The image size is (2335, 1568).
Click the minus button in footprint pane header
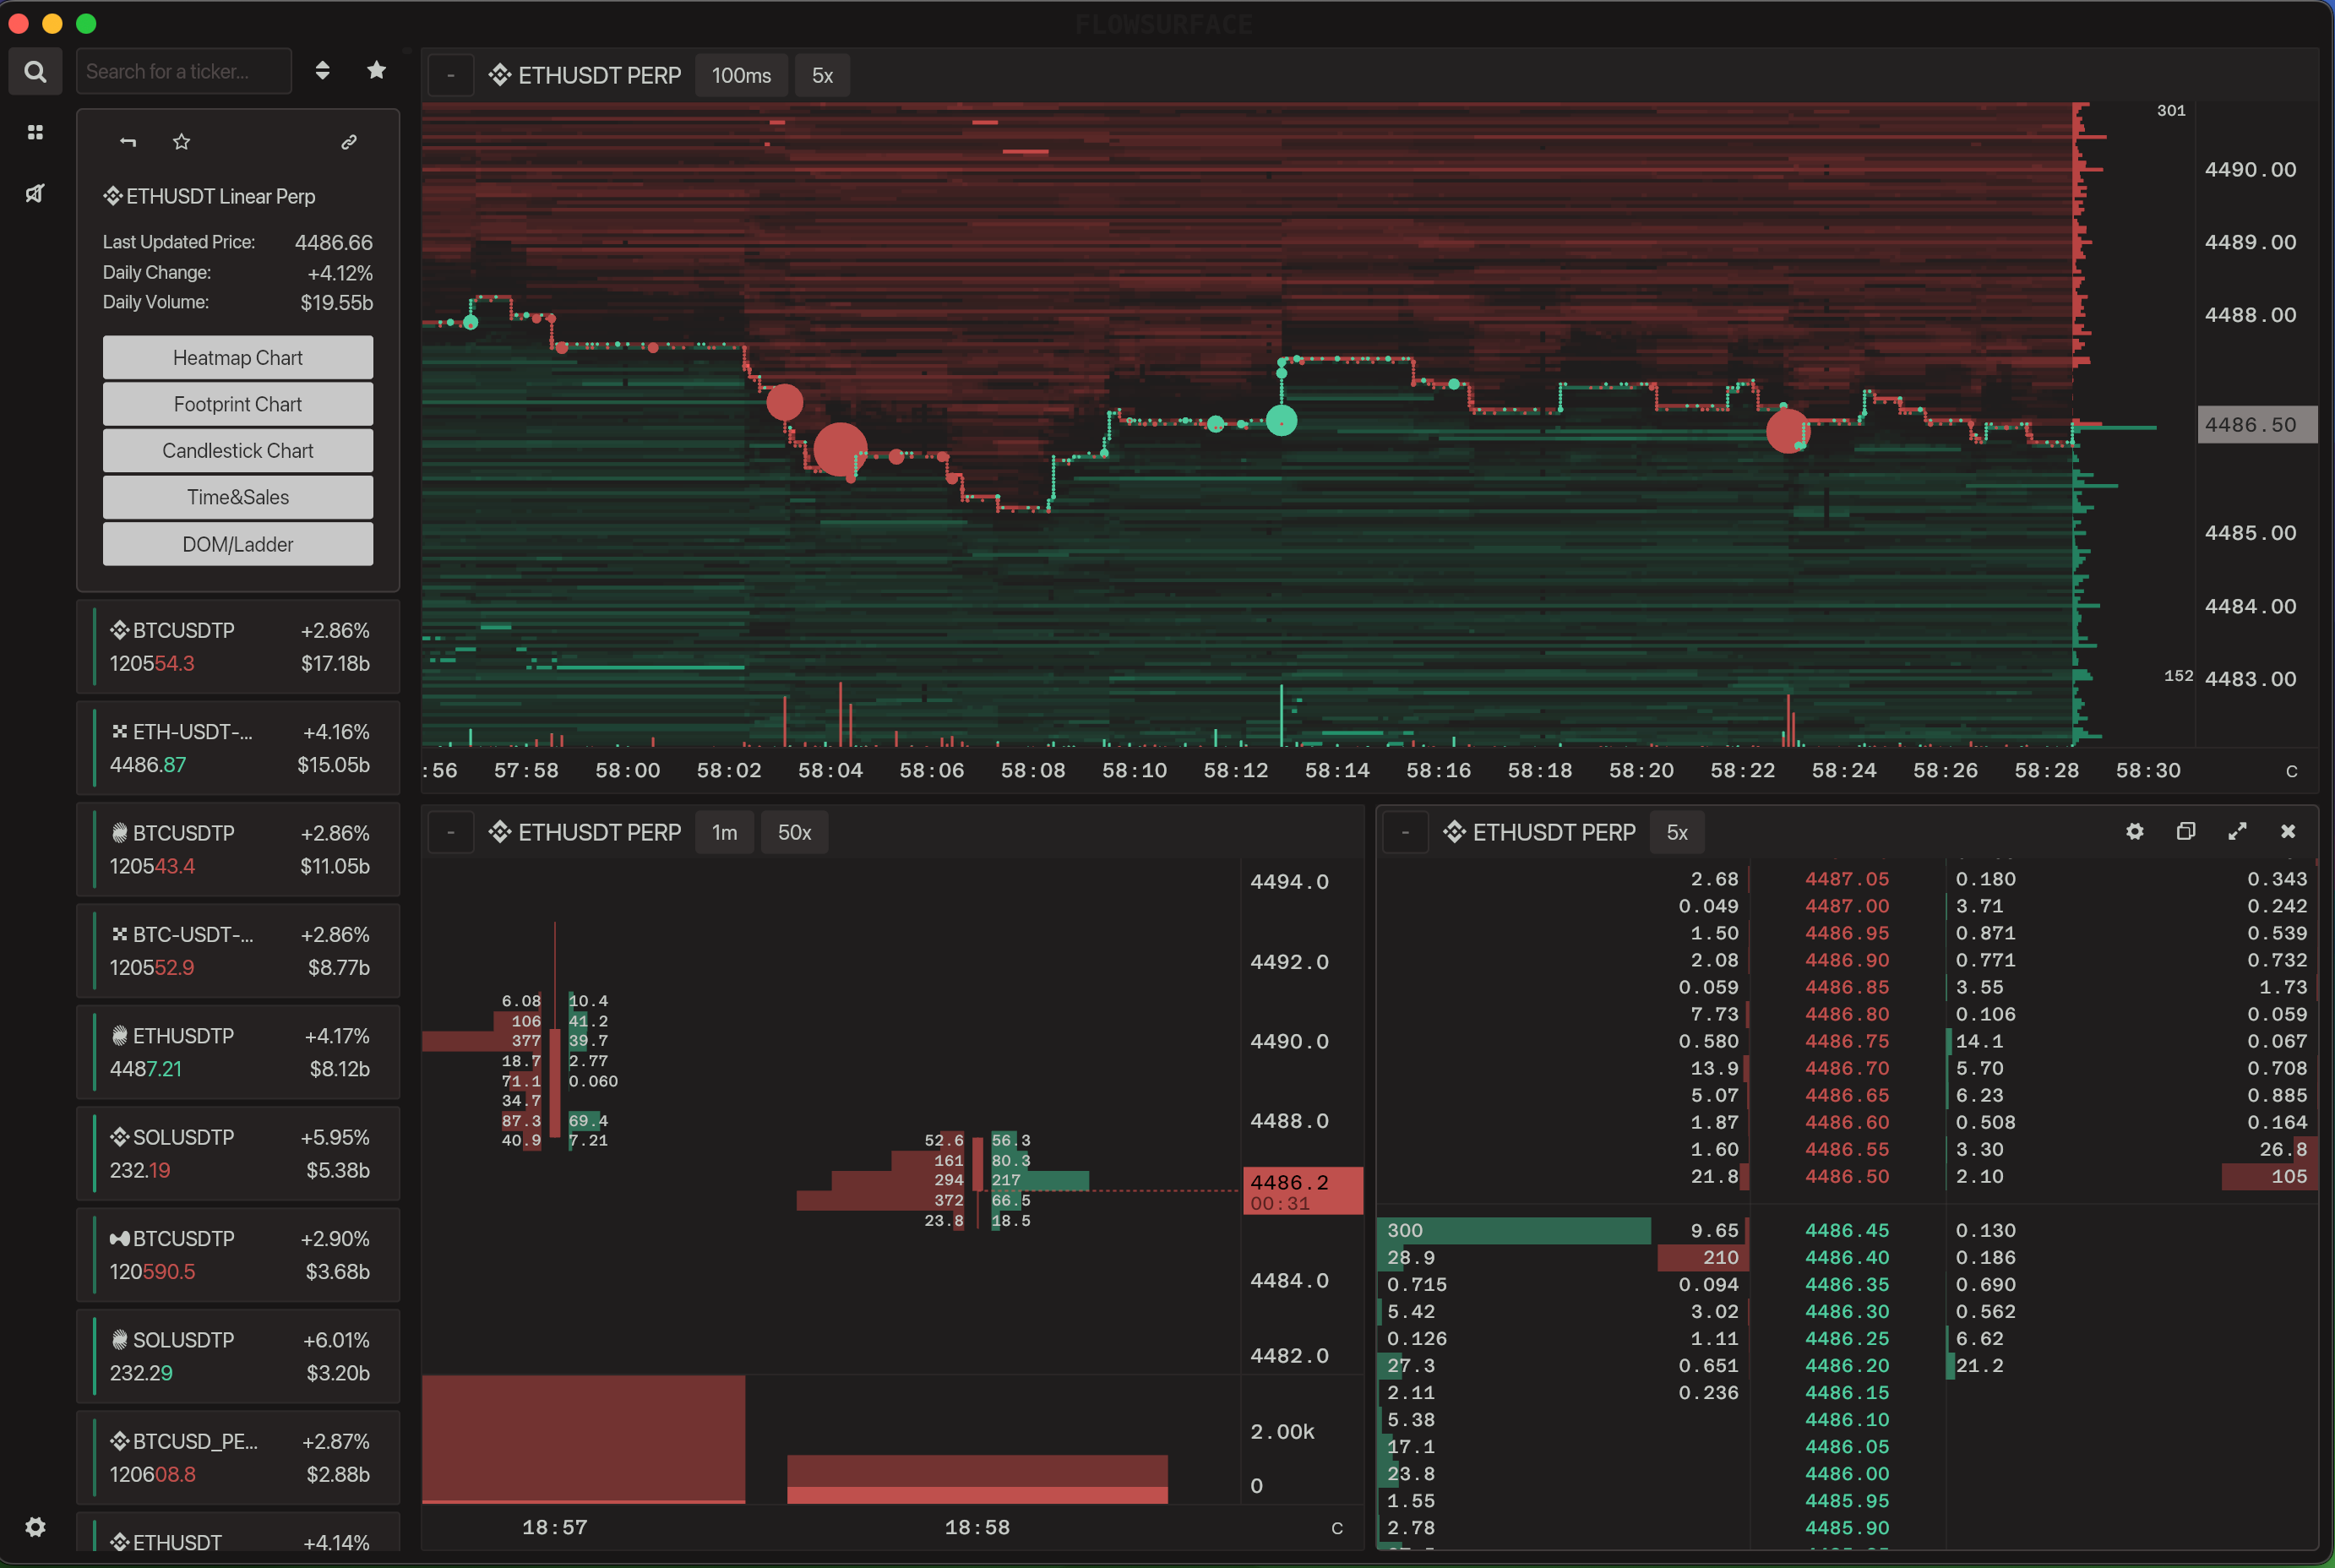pyautogui.click(x=451, y=832)
